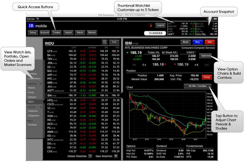Image resolution: width=246 pixels, height=162 pixels.
Task: Tap the Wi-Fi status icon in status bar
Action: click(38, 19)
